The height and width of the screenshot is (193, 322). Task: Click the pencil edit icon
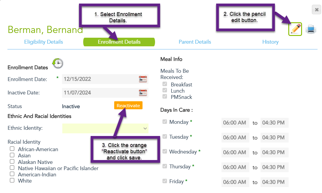click(x=295, y=29)
